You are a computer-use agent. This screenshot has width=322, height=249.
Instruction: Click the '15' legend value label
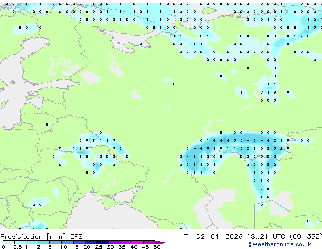click(x=75, y=247)
